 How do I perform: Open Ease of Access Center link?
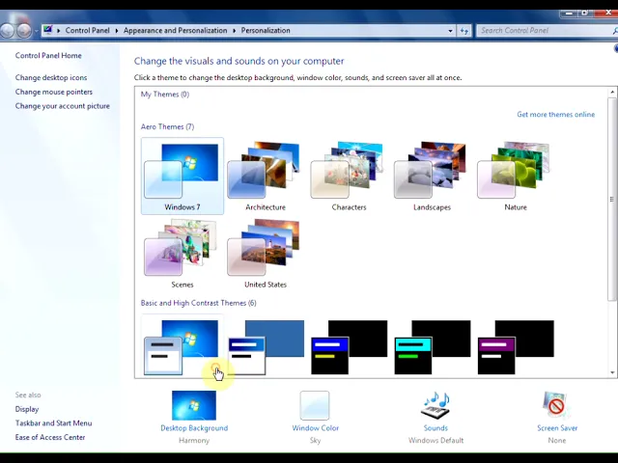point(50,437)
